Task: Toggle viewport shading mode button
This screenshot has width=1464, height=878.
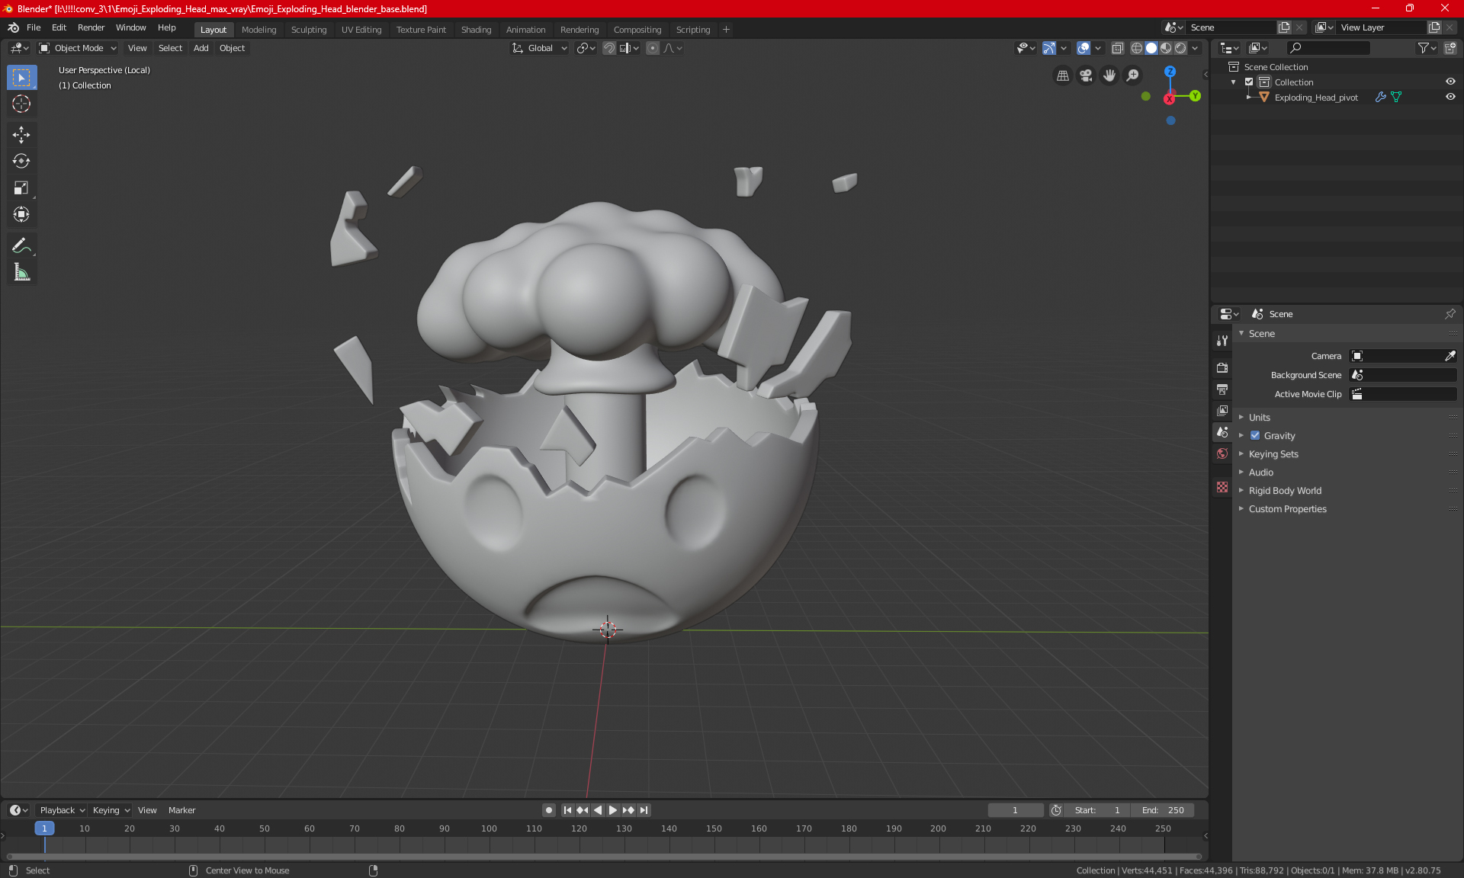Action: (x=1151, y=48)
